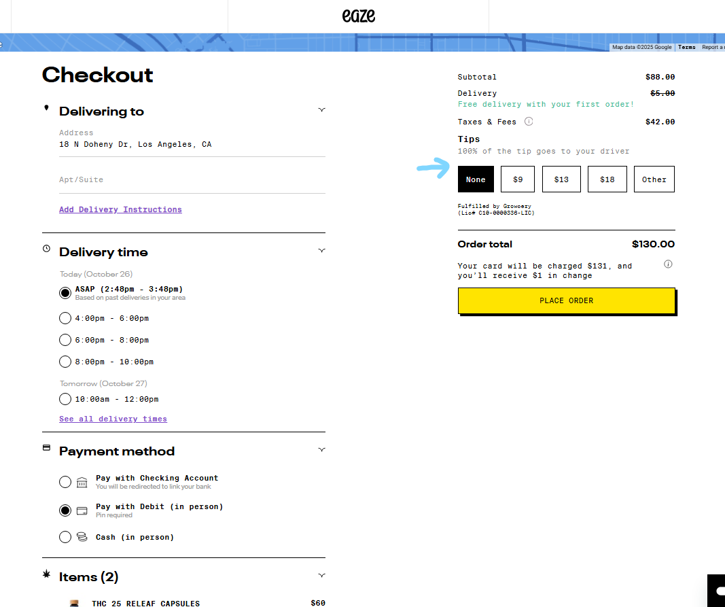Click the Apt/Suite input field
This screenshot has width=725, height=607.
[192, 180]
